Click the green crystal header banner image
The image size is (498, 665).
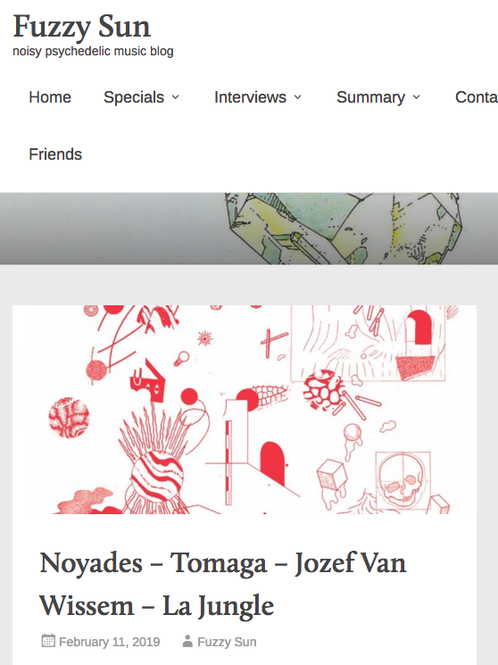pos(249,229)
